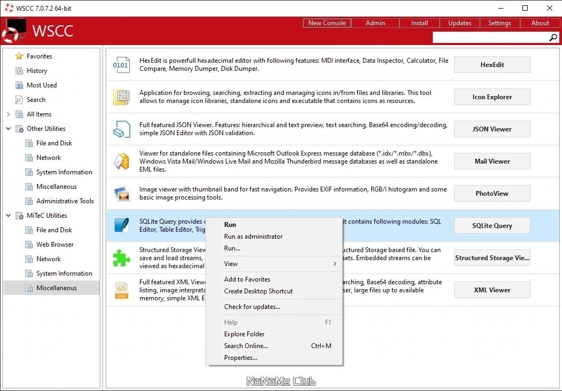Viewport: 562px width, 391px height.
Task: Click the PhotoView button
Action: coord(492,194)
